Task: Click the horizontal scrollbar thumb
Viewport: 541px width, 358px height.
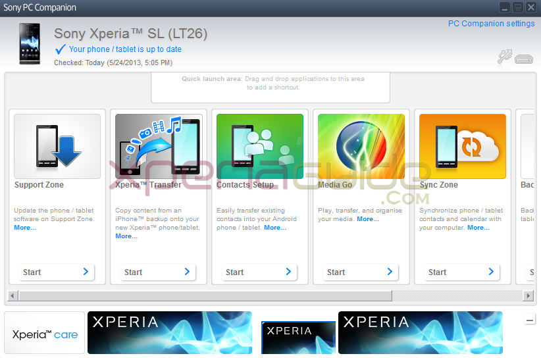Action: point(205,295)
